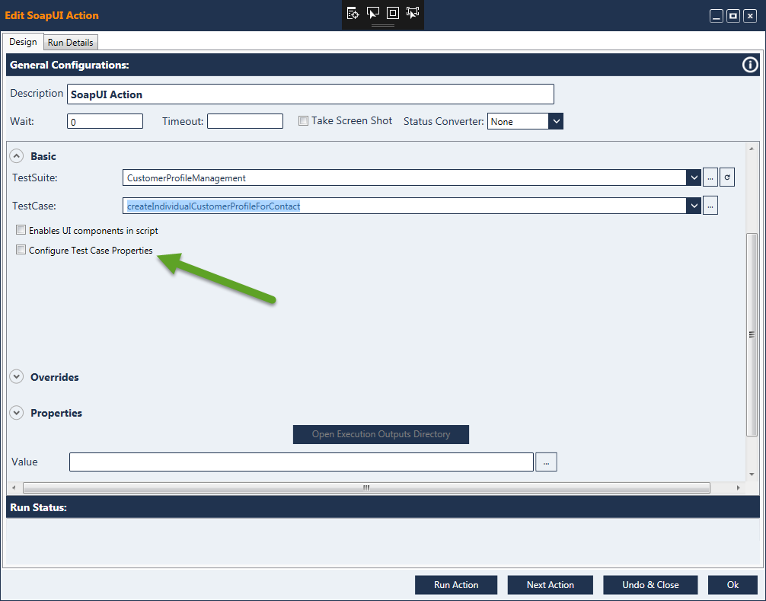766x601 pixels.
Task: Expand the TestSuite combo box
Action: (x=694, y=177)
